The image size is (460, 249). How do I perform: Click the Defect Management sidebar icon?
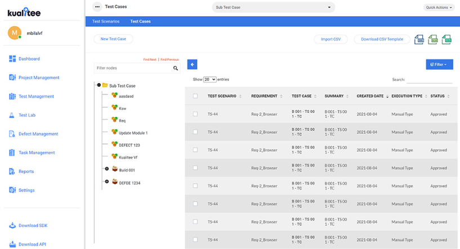click(x=12, y=134)
